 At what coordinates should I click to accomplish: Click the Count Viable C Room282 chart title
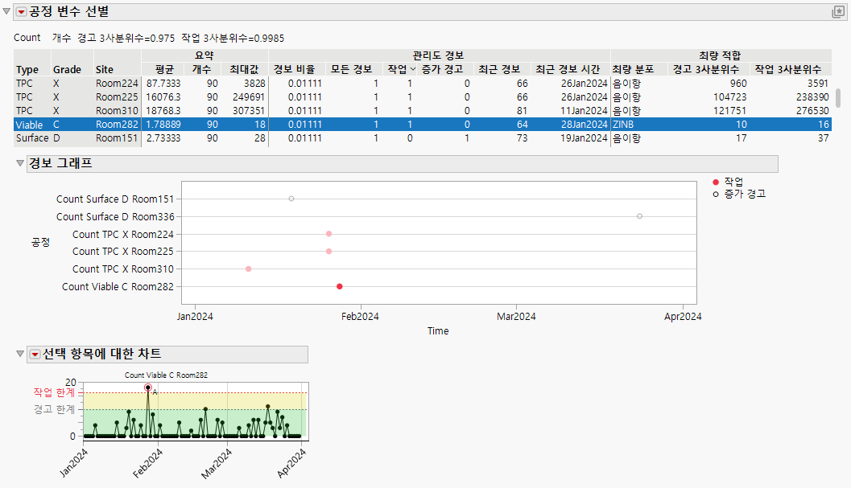[166, 375]
